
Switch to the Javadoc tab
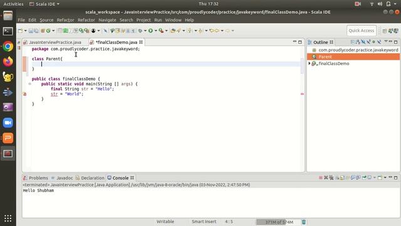[x=62, y=178]
